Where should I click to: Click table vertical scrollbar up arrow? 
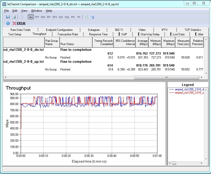coord(206,39)
